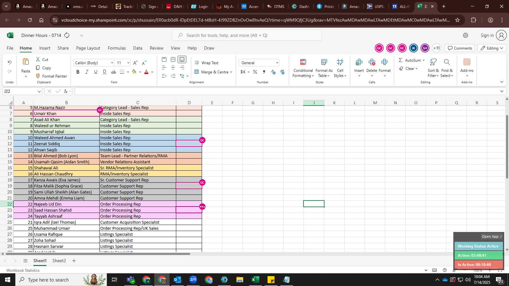Image resolution: width=509 pixels, height=286 pixels.
Task: Apply percent style format
Action: coord(255,72)
